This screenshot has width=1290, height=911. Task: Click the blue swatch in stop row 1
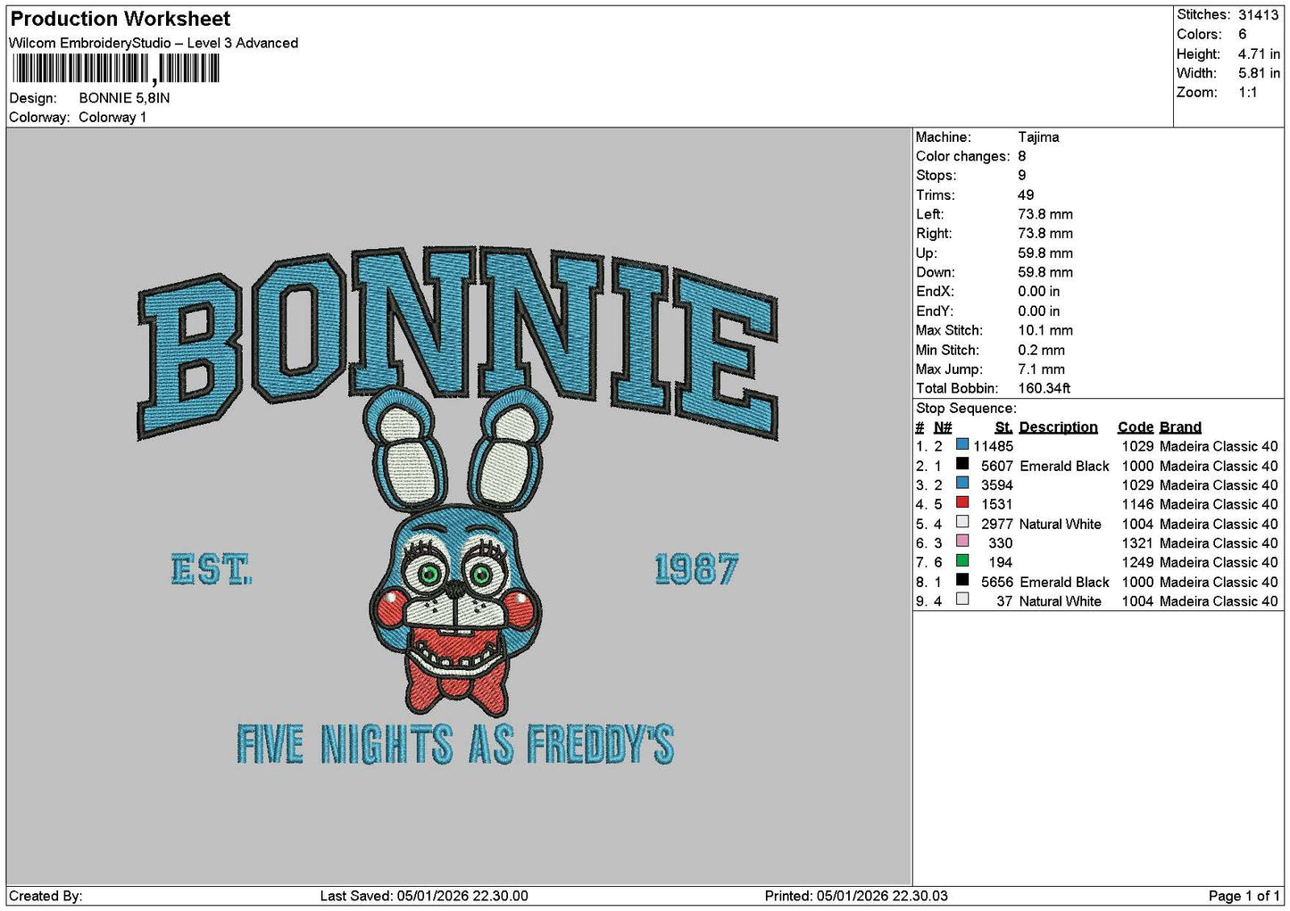(x=962, y=444)
